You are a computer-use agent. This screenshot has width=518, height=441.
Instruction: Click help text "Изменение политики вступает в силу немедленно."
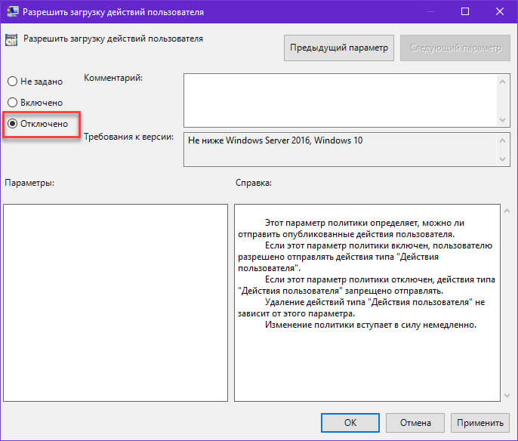pos(371,325)
